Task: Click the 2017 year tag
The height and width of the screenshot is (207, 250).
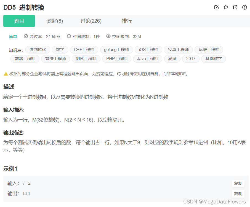Action: 190,59
